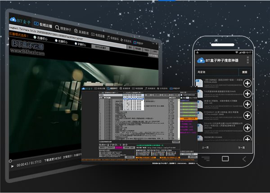Click the gray button beside the play-core radio buttons

pyautogui.click(x=100, y=48)
